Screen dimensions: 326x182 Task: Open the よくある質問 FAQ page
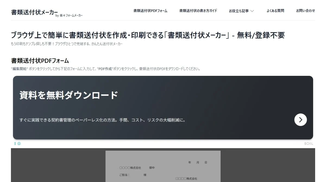point(275,11)
